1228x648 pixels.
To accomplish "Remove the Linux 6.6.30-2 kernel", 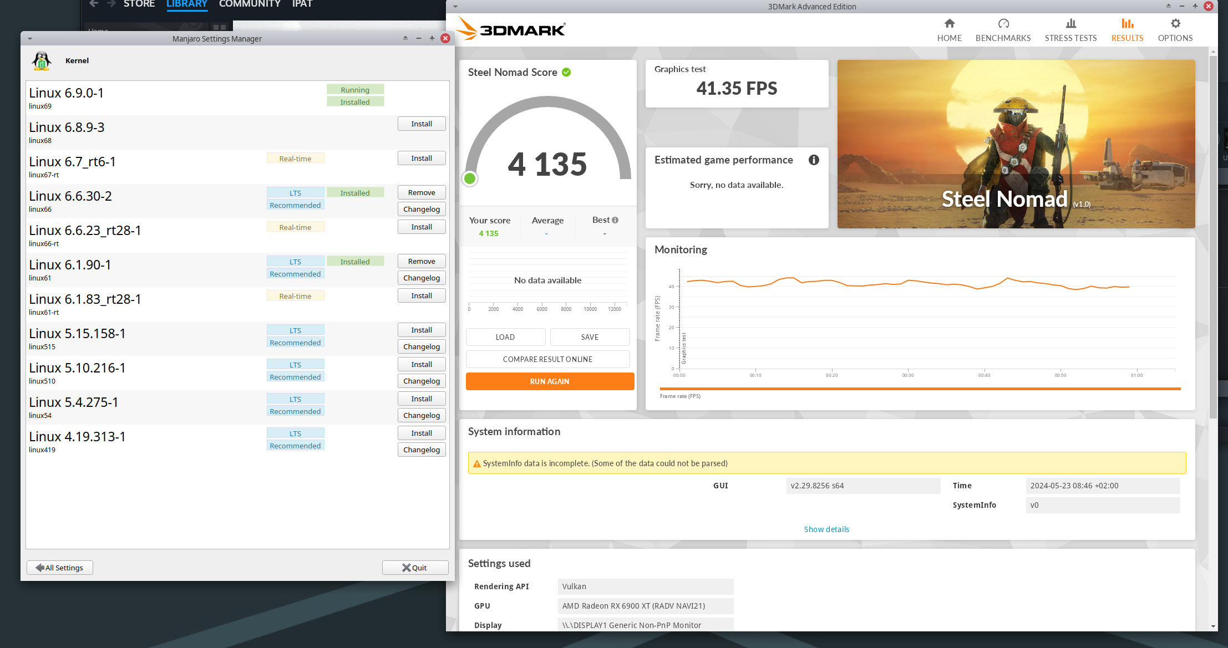I will pos(421,192).
